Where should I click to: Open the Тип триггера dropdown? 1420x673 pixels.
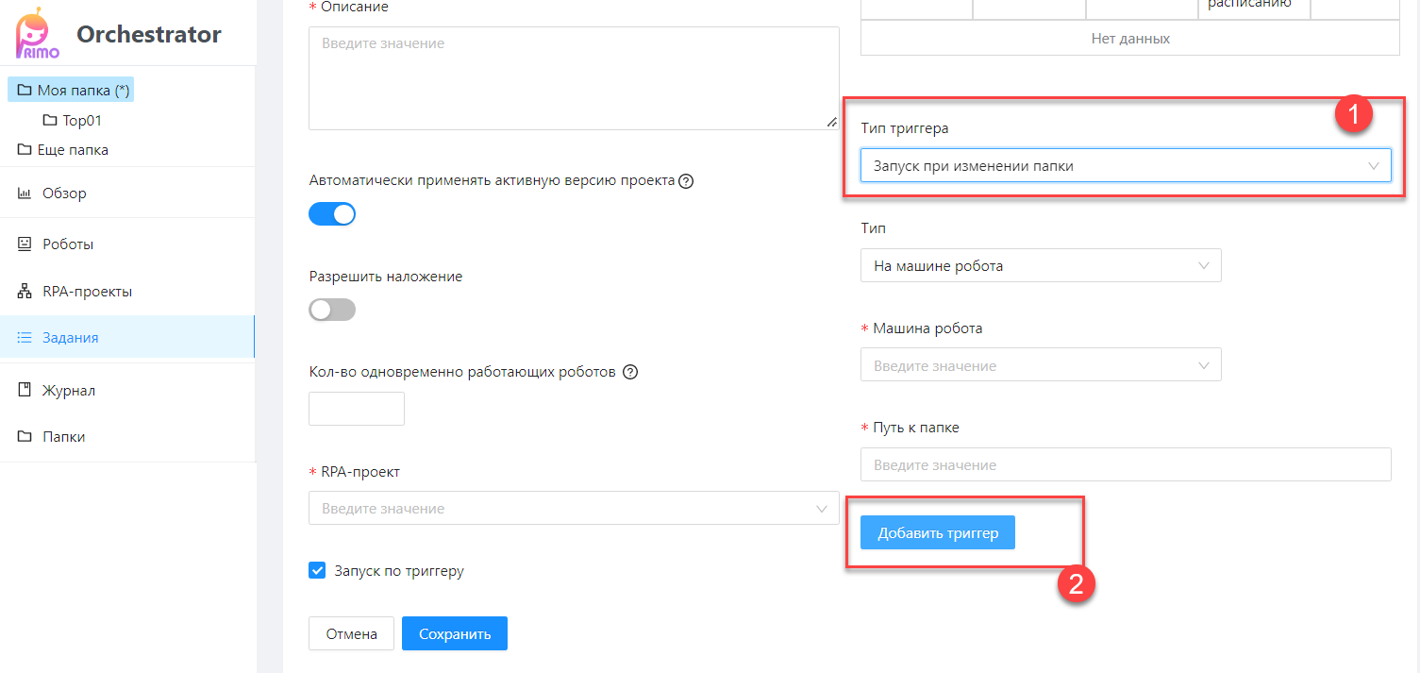pos(1126,165)
